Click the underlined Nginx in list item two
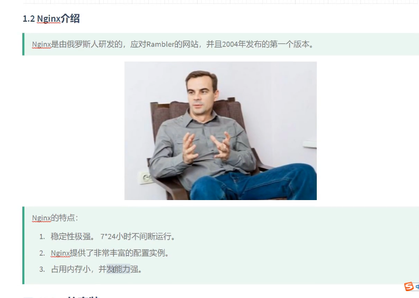This screenshot has height=298, width=419. [60, 253]
